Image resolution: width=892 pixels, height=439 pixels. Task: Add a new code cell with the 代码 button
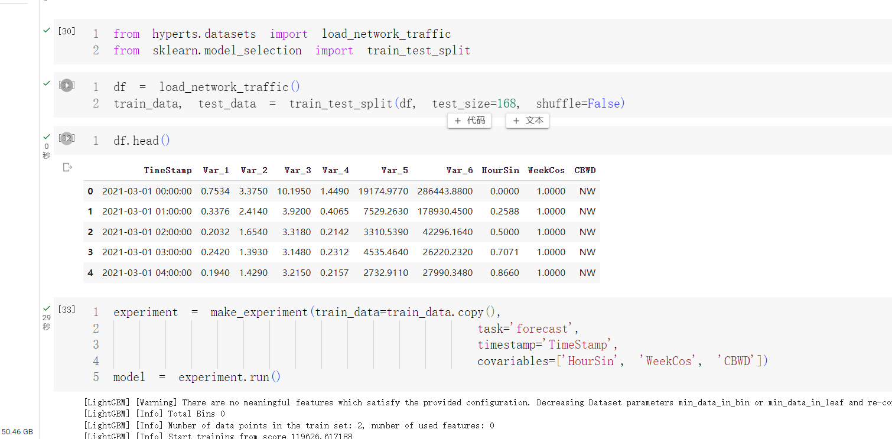469,121
